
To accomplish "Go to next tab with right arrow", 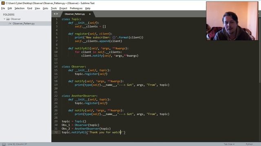I will tap(57, 14).
